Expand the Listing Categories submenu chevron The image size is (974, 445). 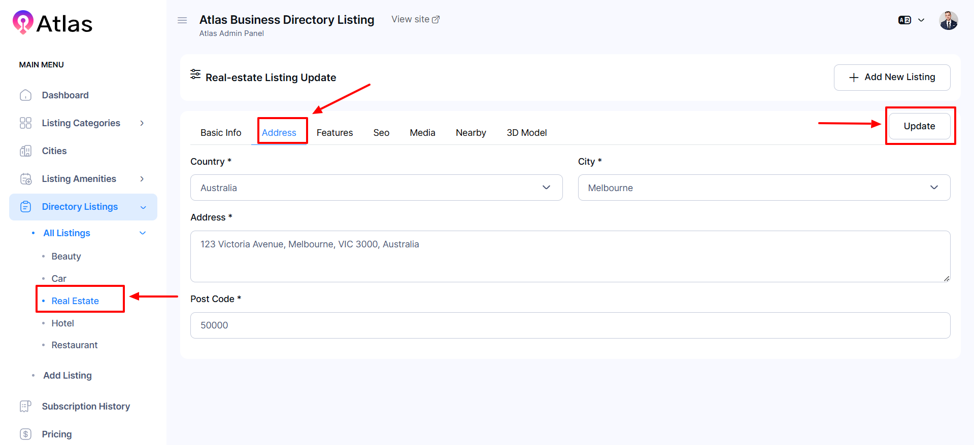pyautogui.click(x=142, y=123)
